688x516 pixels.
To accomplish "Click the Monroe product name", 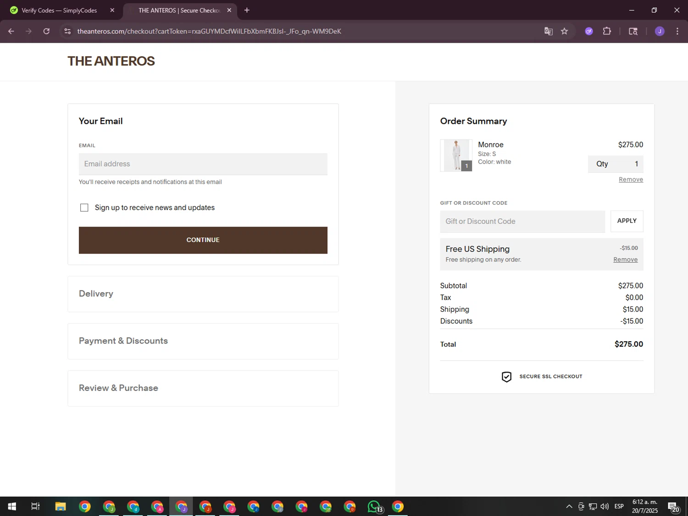I will [491, 144].
